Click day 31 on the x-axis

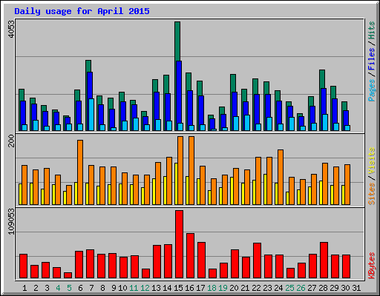(356, 288)
